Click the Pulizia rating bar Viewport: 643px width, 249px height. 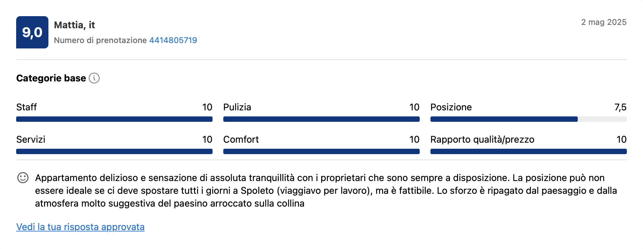coord(321,118)
